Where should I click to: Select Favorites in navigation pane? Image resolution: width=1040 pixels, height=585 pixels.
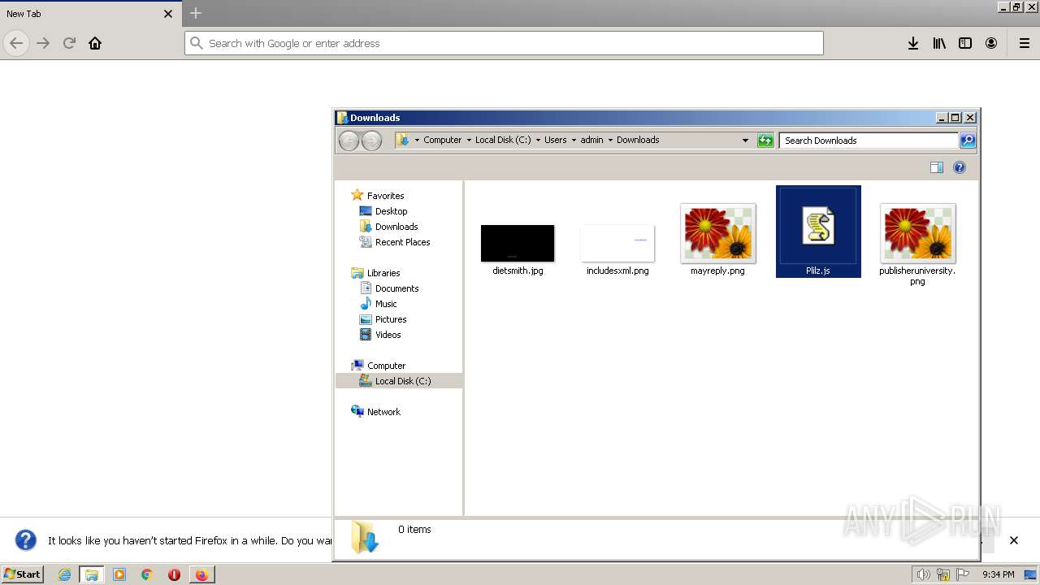coord(385,196)
